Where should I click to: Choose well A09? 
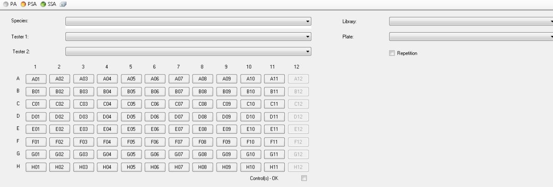[x=227, y=79]
